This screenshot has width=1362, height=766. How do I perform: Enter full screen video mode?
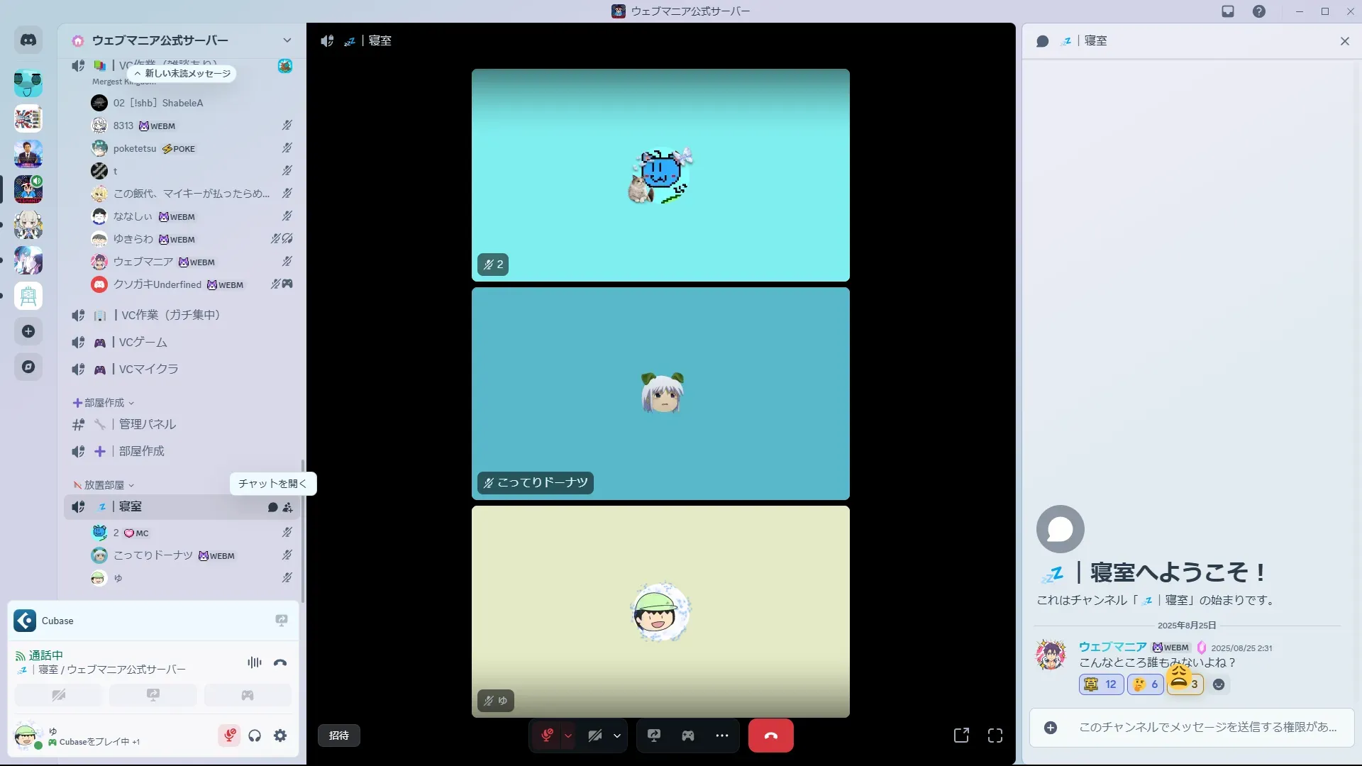pos(995,736)
